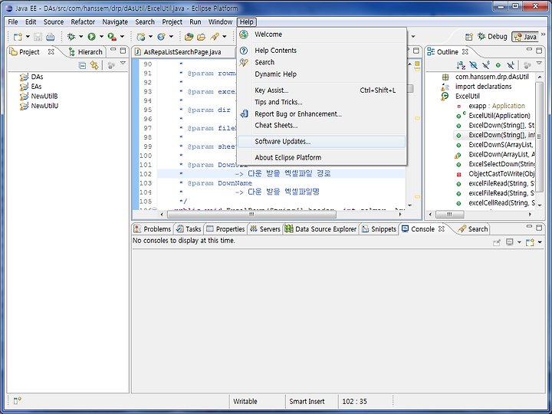Click the Open Task folder toolbar icon
The image size is (552, 414).
pos(202,37)
